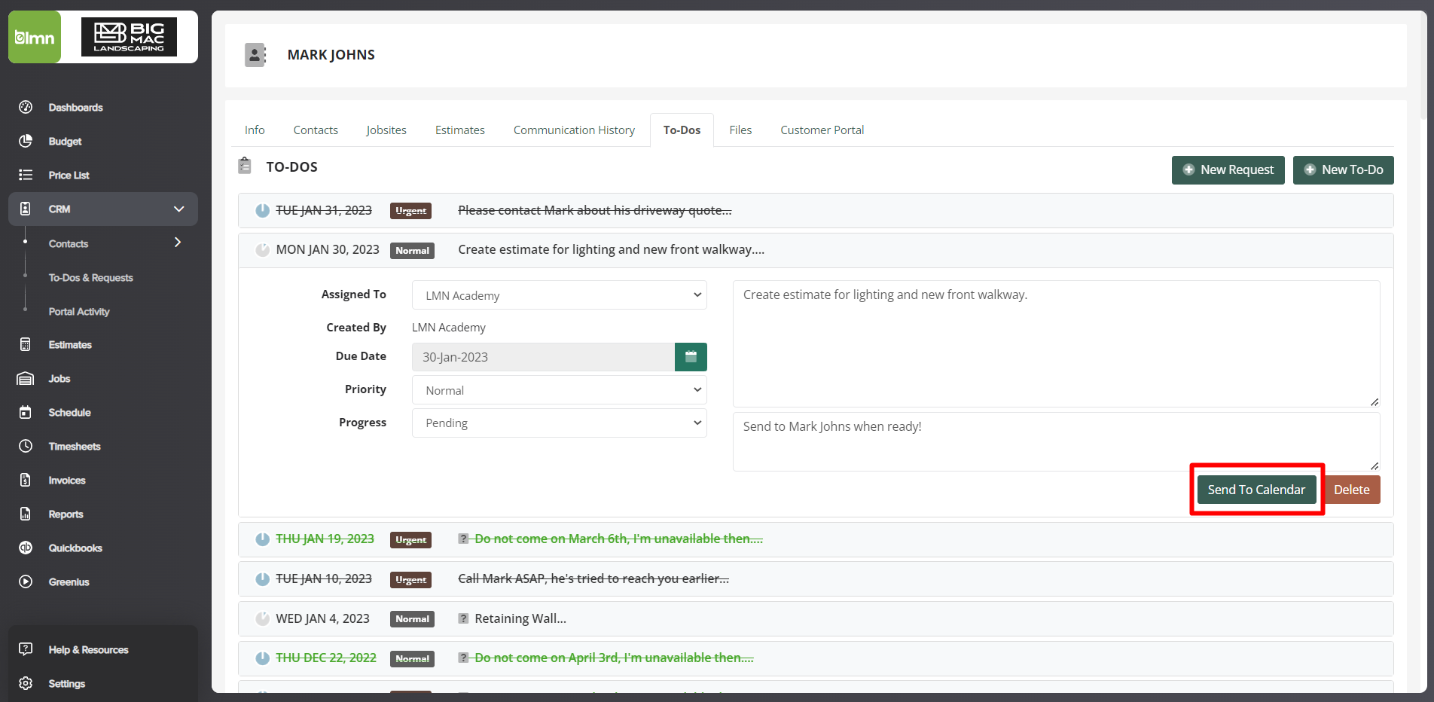1434x702 pixels.
Task: Delete the Mon Jan 30 to-do
Action: click(x=1352, y=490)
